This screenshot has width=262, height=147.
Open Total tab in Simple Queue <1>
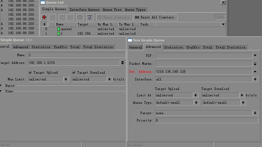pos(75,47)
